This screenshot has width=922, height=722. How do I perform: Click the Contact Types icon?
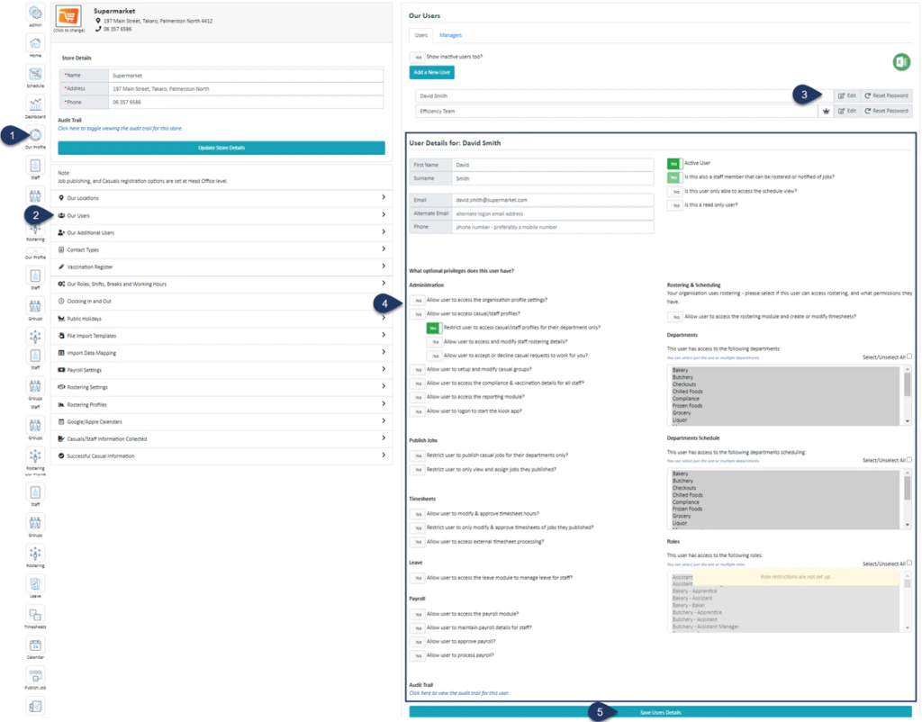tap(61, 250)
